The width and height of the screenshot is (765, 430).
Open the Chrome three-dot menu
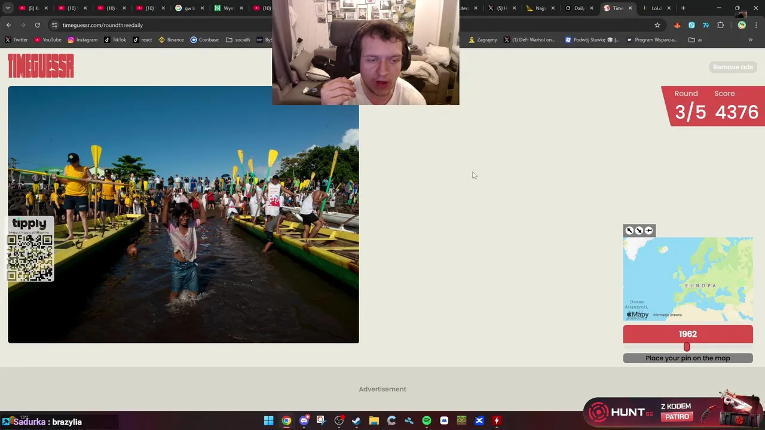coord(756,25)
